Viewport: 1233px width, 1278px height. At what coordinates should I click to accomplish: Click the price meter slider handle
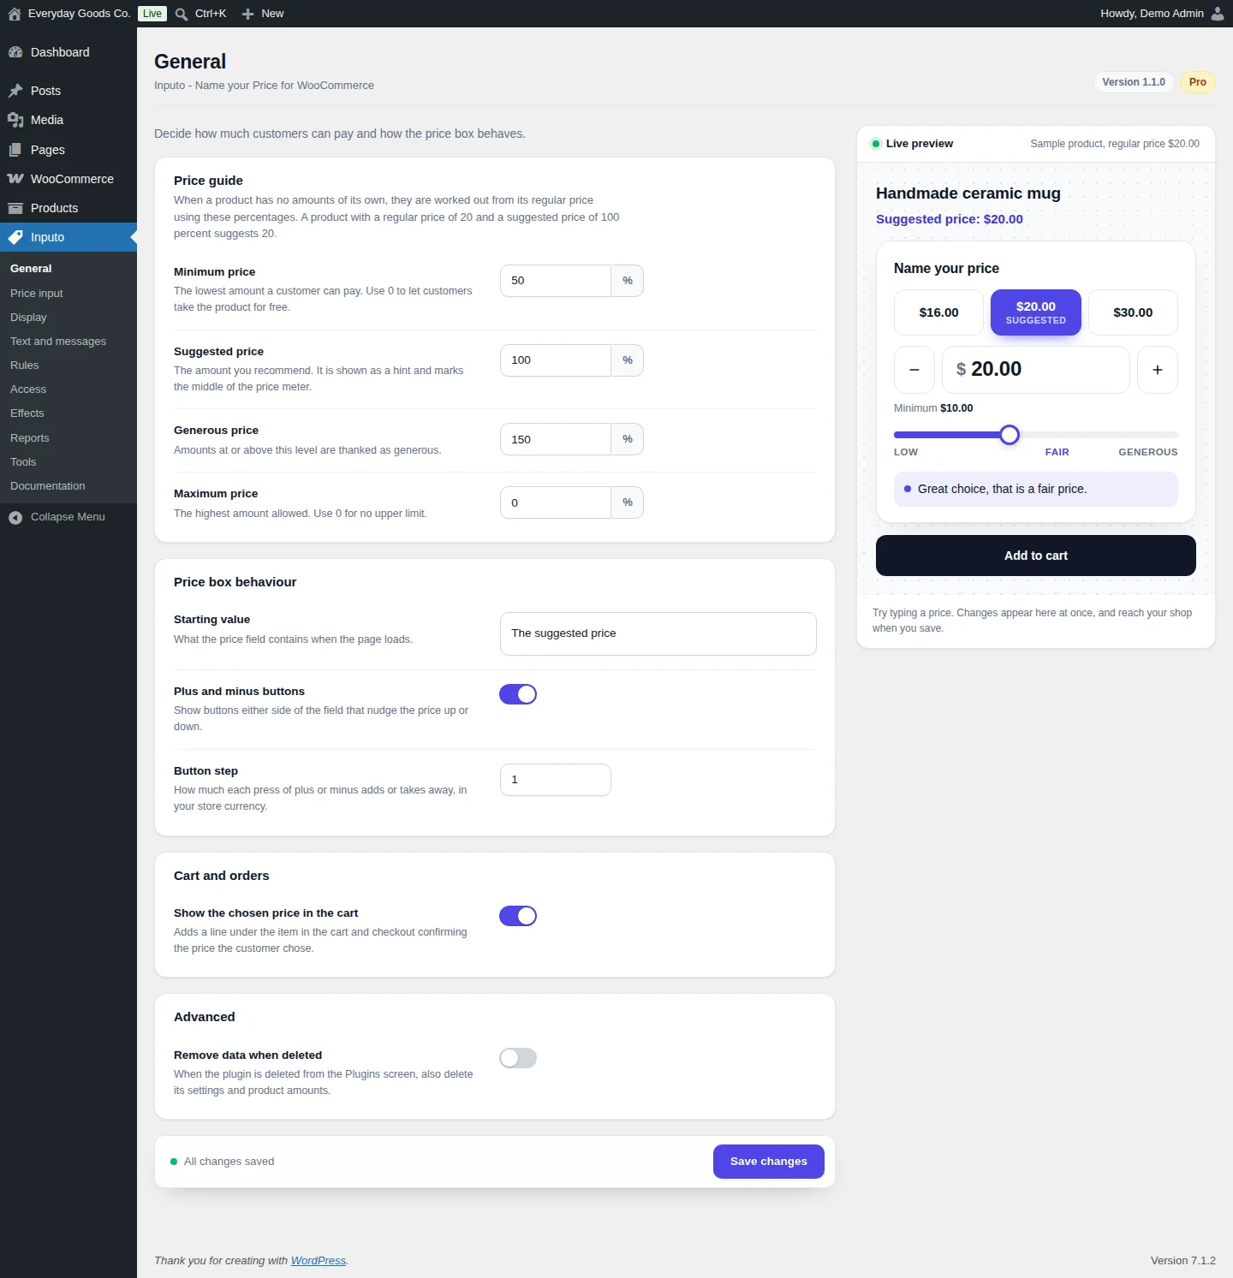[x=1010, y=435]
